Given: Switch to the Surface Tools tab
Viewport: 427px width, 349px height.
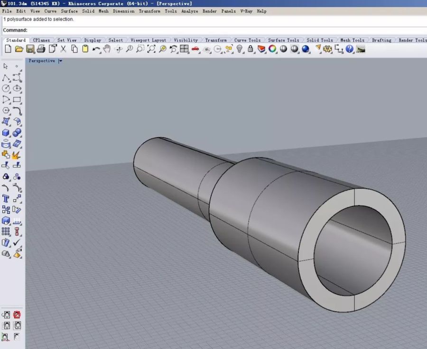Looking at the screenshot, I should pos(283,40).
